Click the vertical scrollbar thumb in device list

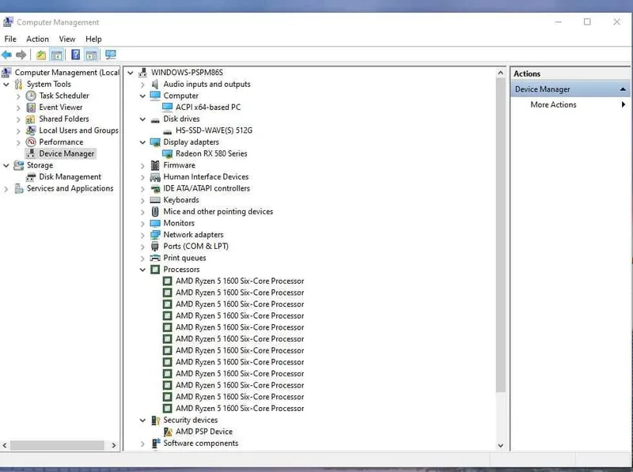point(501,235)
